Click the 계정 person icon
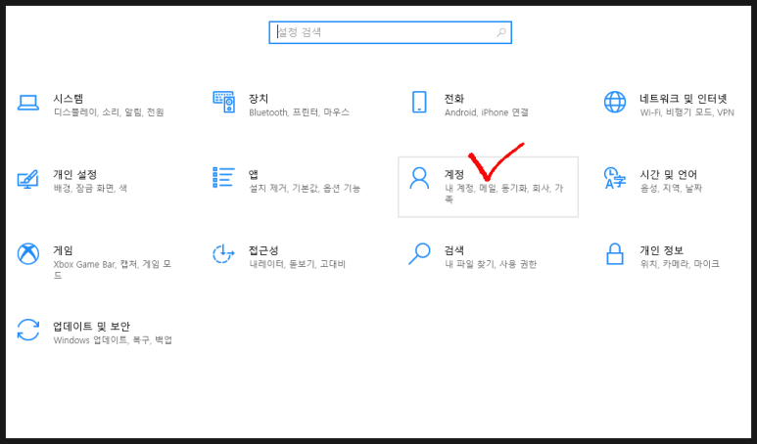This screenshot has height=444, width=757. [x=419, y=178]
